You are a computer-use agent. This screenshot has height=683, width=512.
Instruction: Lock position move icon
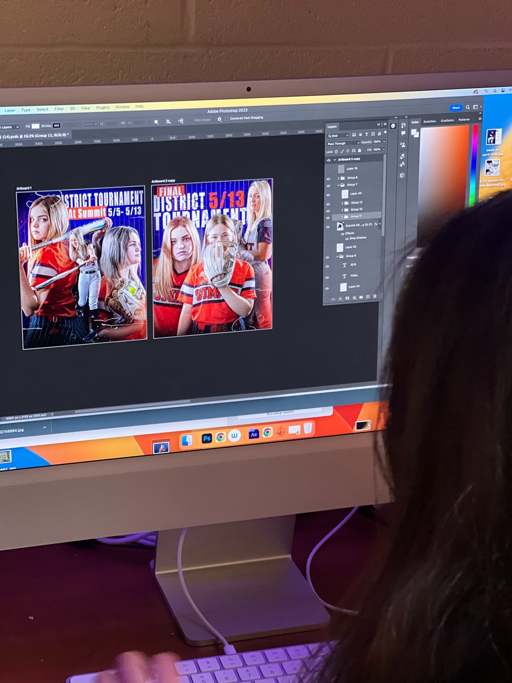tap(348, 151)
